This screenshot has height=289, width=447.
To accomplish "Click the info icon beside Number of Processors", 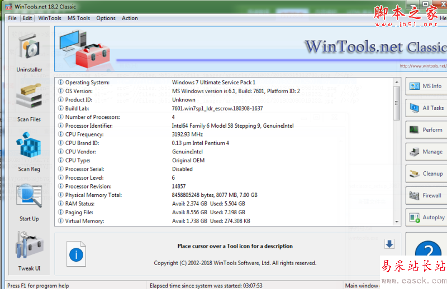I will tap(61, 117).
